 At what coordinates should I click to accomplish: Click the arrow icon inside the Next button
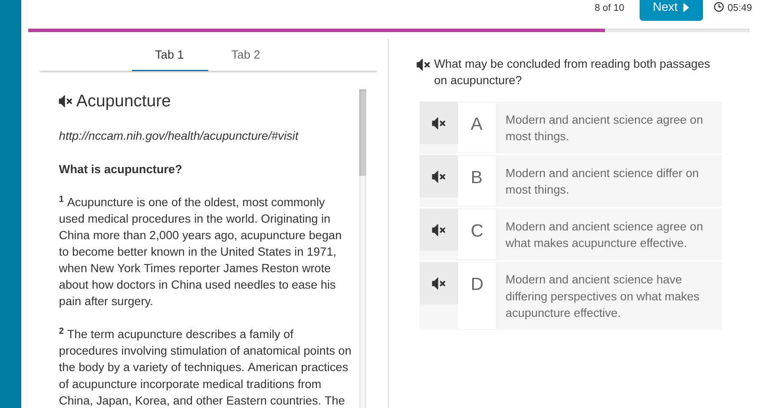[x=686, y=7]
